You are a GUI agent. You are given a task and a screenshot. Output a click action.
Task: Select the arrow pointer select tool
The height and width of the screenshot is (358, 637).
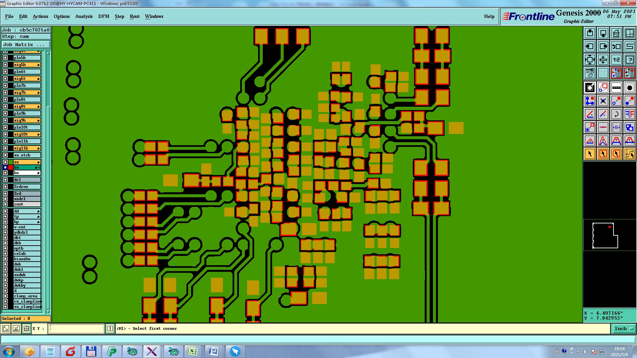(590, 154)
